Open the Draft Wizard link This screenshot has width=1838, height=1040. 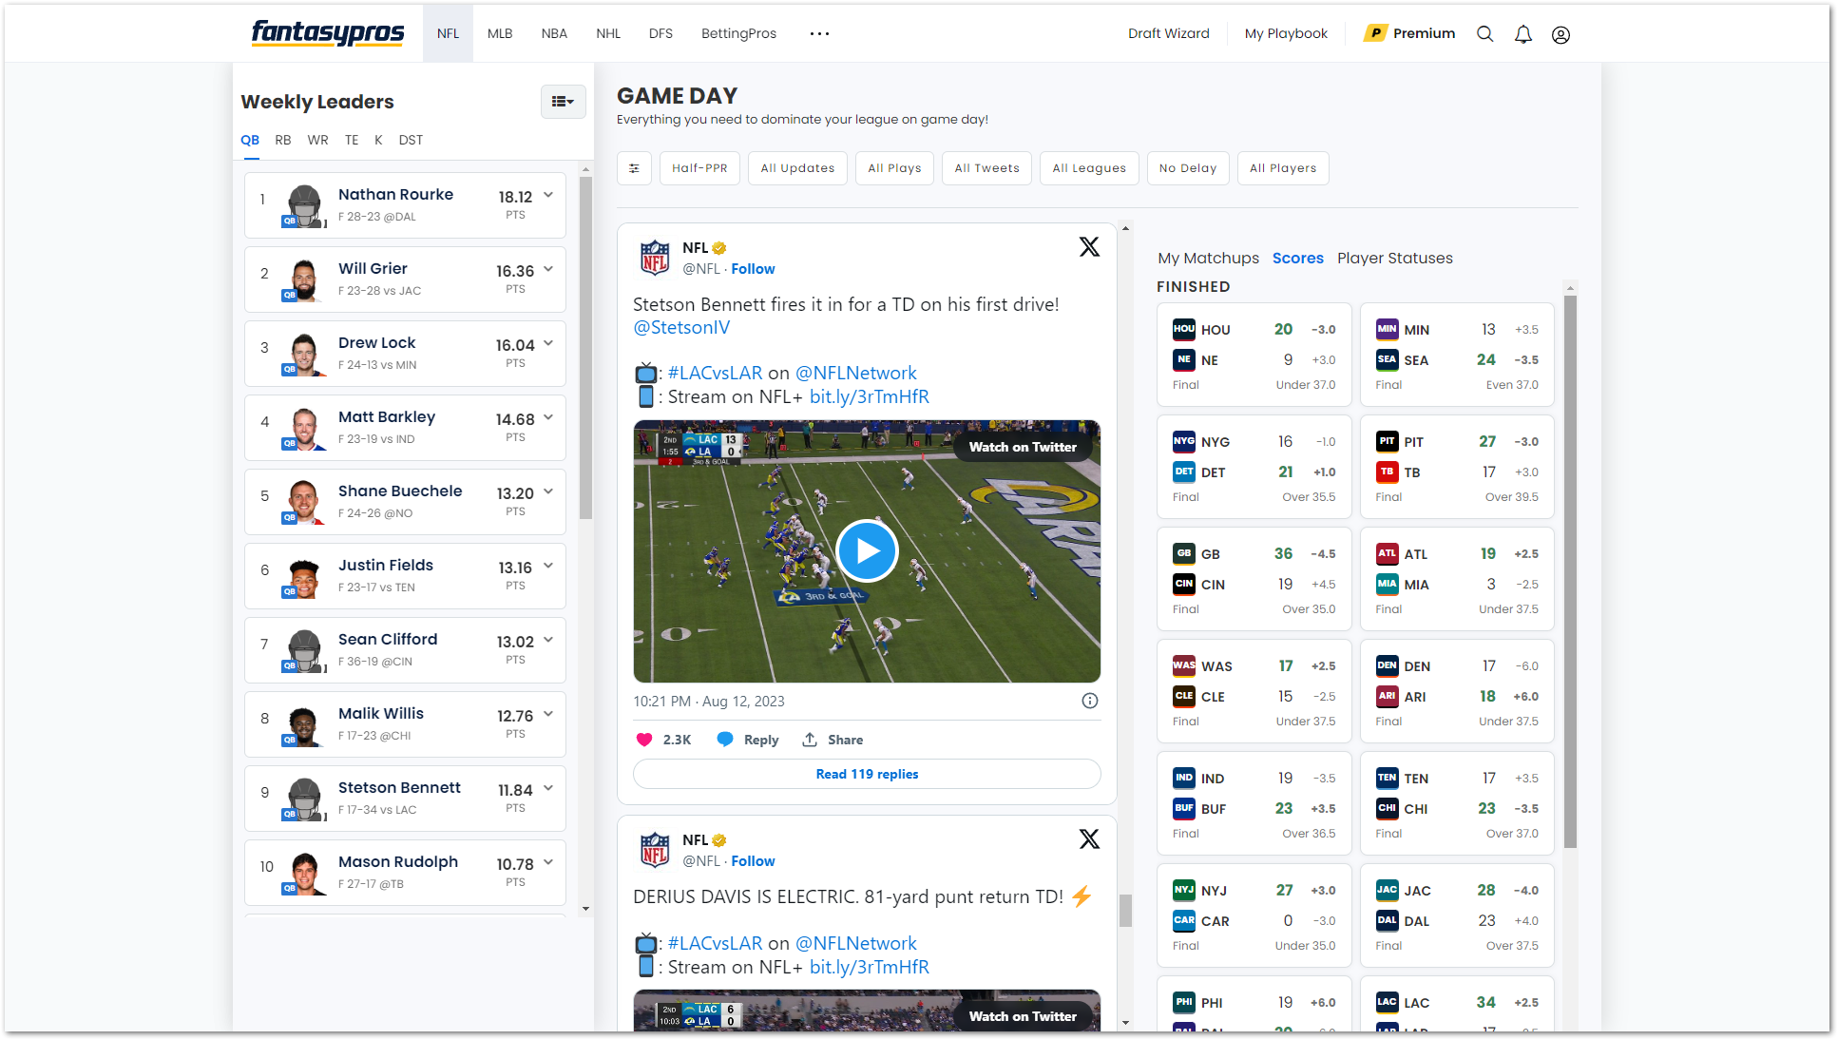click(x=1168, y=33)
